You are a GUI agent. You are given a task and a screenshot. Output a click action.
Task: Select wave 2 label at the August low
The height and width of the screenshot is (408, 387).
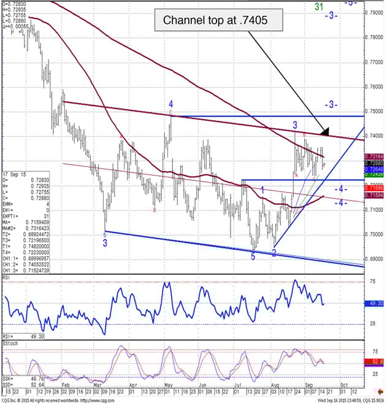click(x=274, y=253)
